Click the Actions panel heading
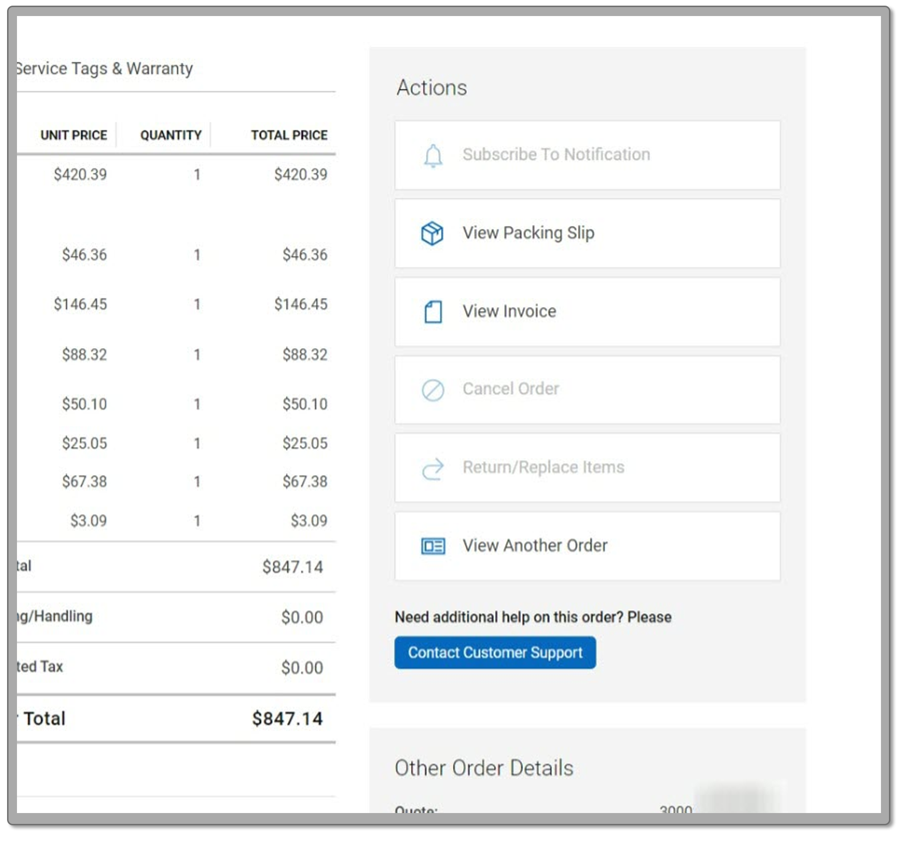This screenshot has height=847, width=897. pos(432,88)
